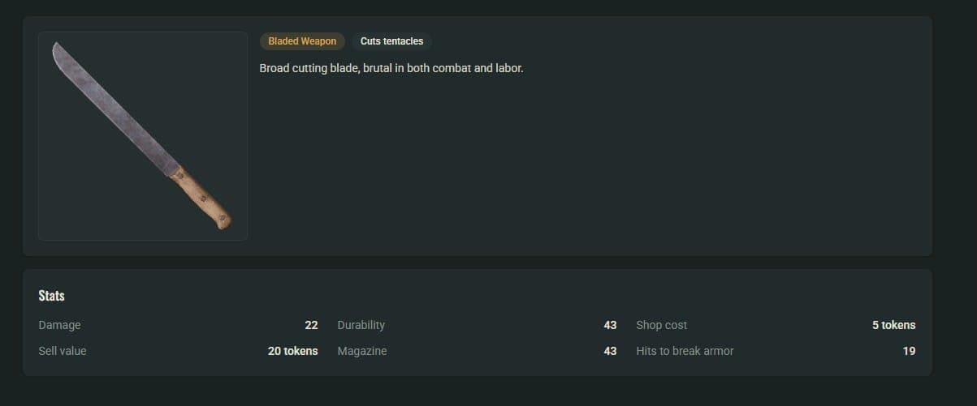Click the weapon description text
This screenshot has width=977, height=406.
(391, 68)
